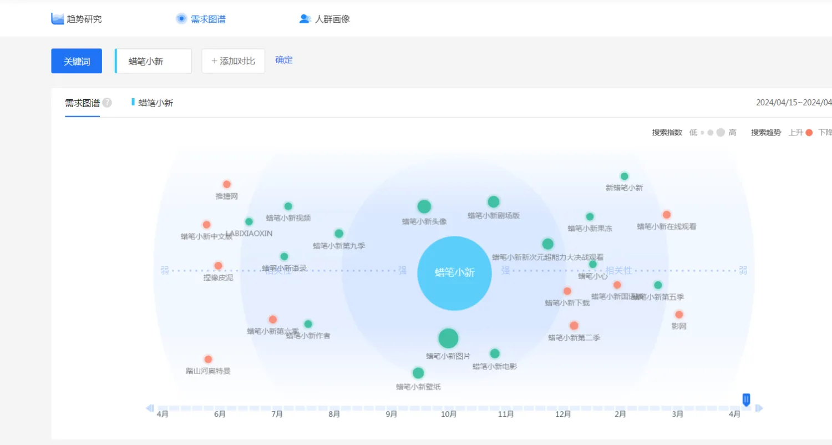Click the LABIXIAOXIN green node

click(x=249, y=221)
